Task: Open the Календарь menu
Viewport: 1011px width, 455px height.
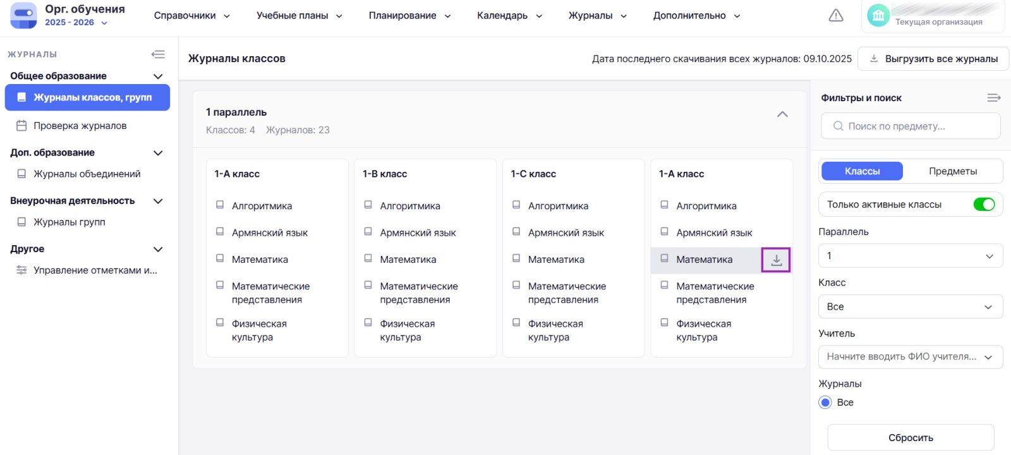Action: pyautogui.click(x=509, y=16)
